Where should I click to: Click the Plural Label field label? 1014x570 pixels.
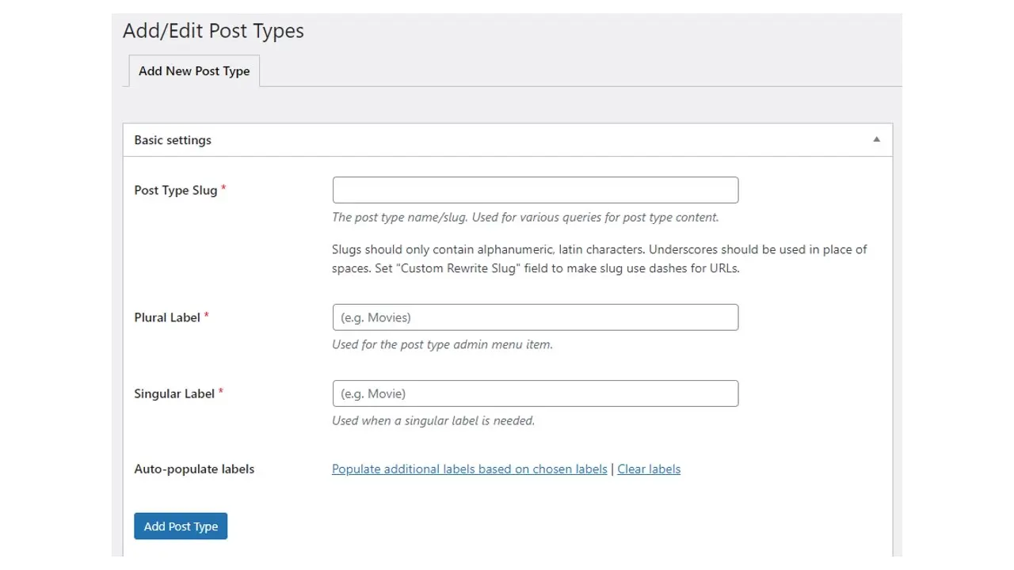(167, 317)
